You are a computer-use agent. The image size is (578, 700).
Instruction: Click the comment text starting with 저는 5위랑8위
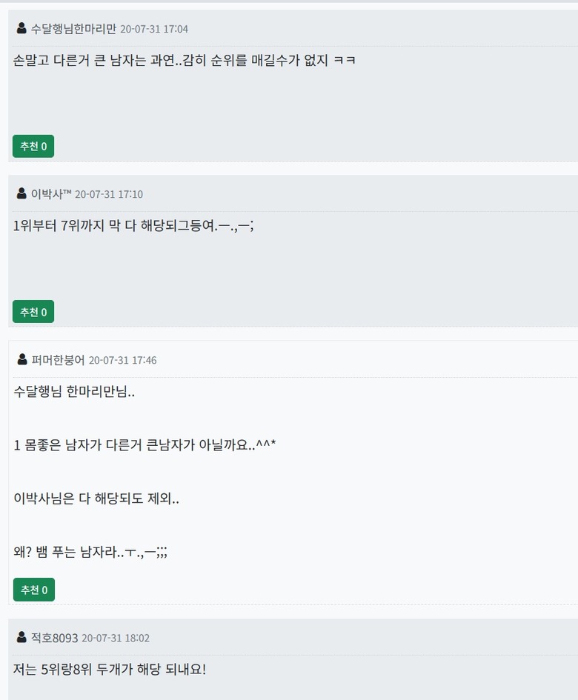click(x=110, y=670)
